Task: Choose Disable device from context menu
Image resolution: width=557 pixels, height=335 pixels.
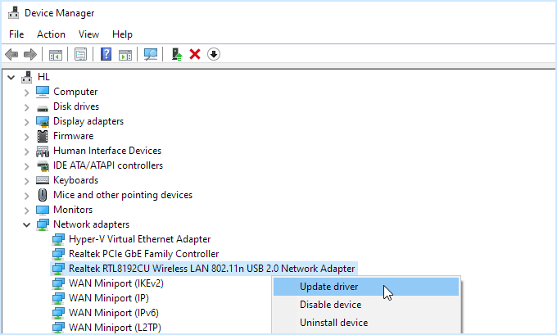Action: point(366,305)
